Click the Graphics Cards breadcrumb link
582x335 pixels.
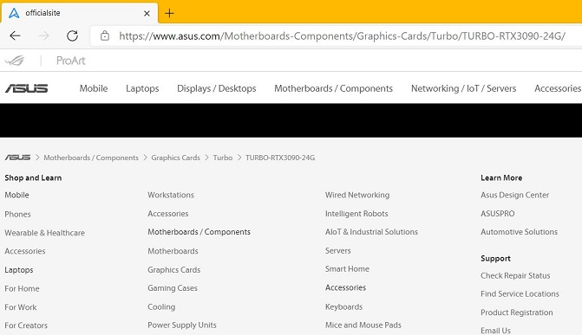coord(175,158)
